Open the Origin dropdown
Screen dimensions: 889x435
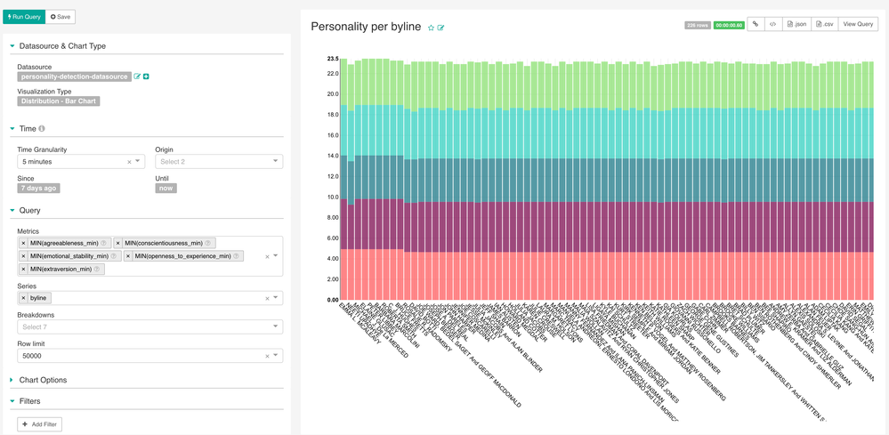click(x=219, y=162)
